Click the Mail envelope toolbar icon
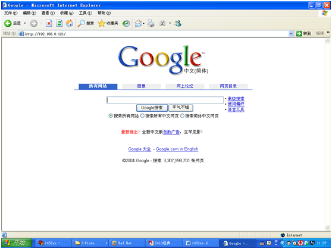This screenshot has height=249, width=332. tap(138, 23)
